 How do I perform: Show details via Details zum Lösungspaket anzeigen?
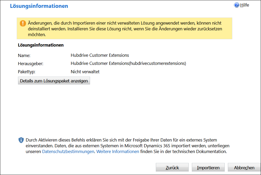[x=54, y=81]
